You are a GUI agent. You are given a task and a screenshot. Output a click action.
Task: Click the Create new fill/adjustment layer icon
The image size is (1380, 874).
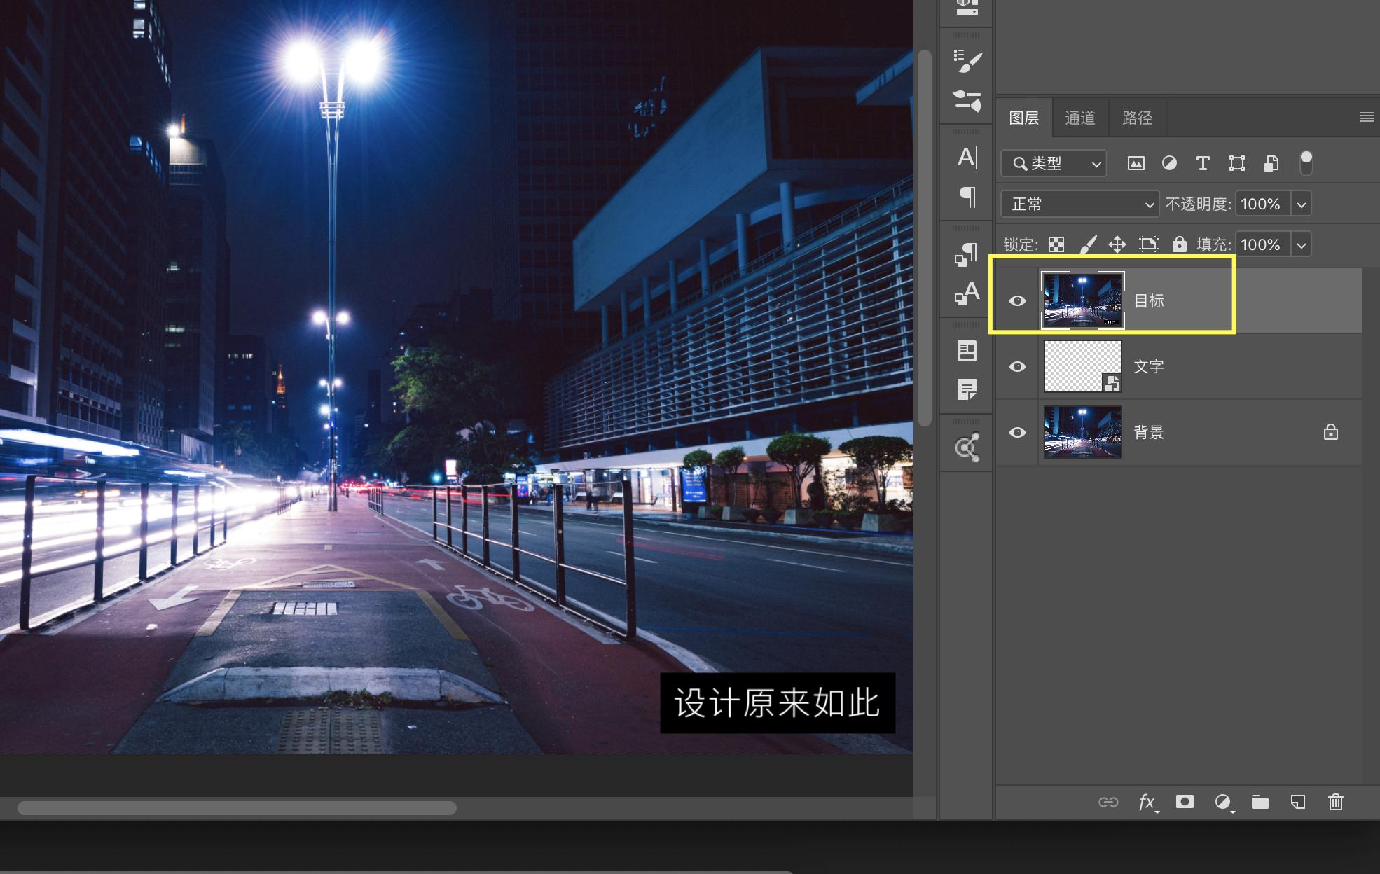click(1223, 803)
